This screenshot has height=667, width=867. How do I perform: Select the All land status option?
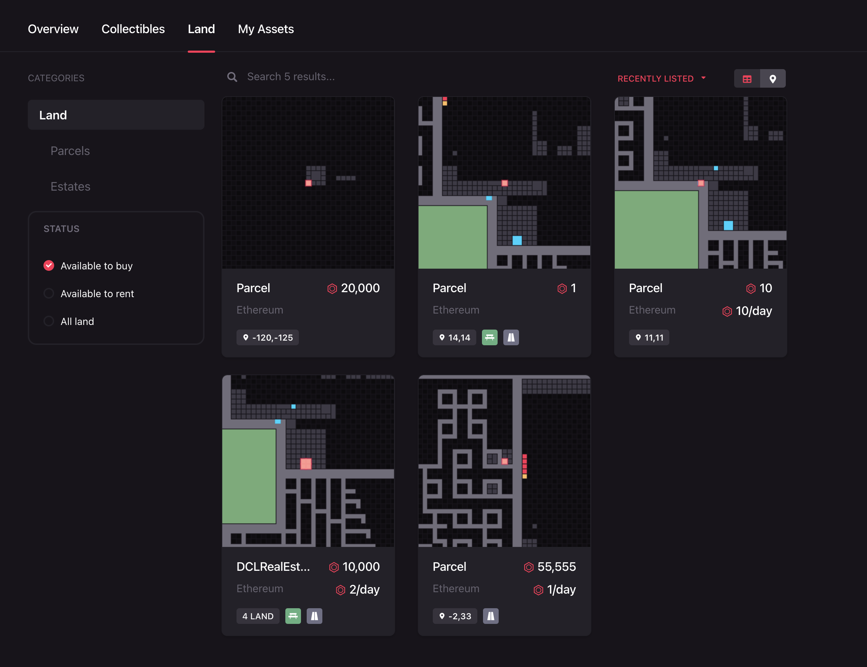click(x=49, y=321)
